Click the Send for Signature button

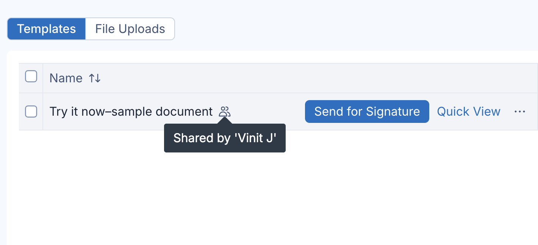[x=367, y=112]
